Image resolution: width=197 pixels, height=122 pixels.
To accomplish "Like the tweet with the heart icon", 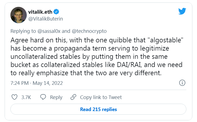I will coord(15,97).
